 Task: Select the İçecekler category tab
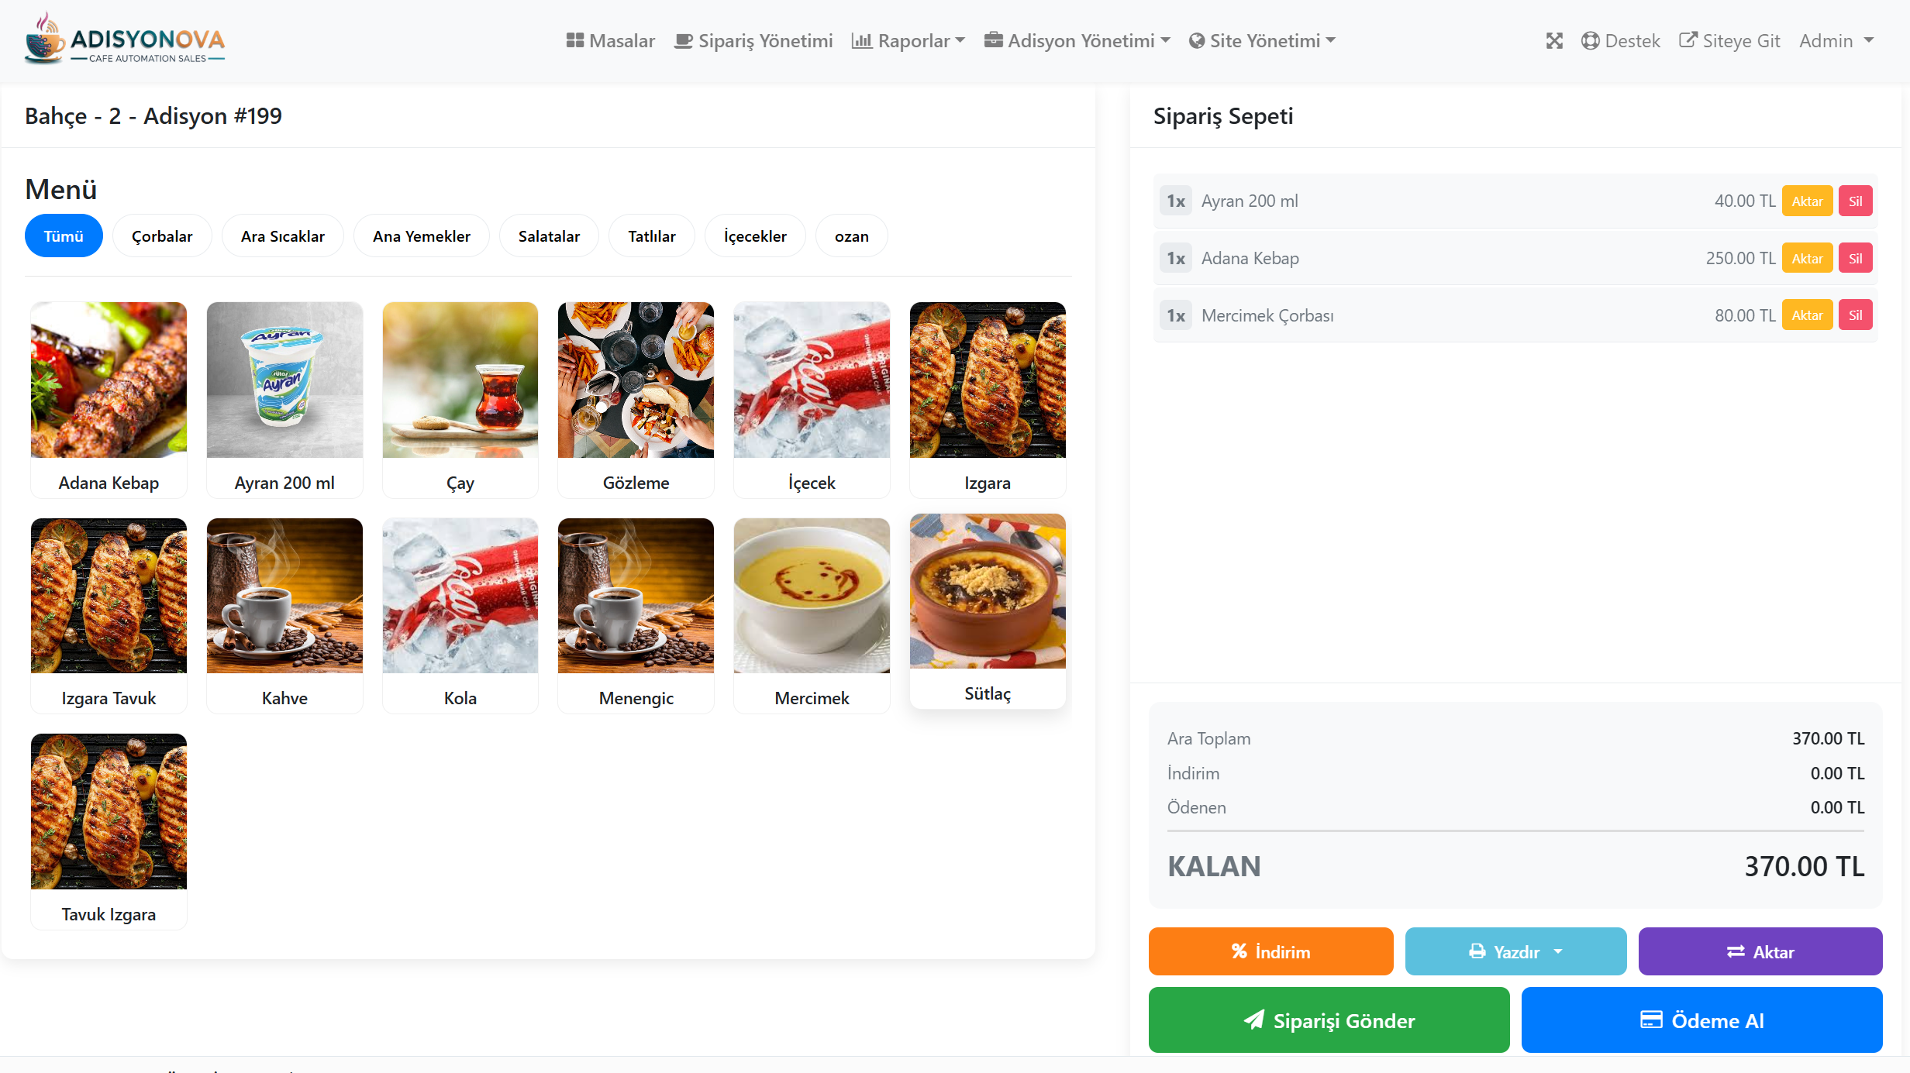(x=755, y=236)
